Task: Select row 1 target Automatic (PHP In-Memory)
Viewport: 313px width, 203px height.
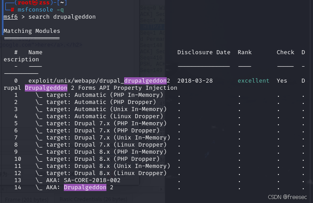Action: pyautogui.click(x=105, y=95)
